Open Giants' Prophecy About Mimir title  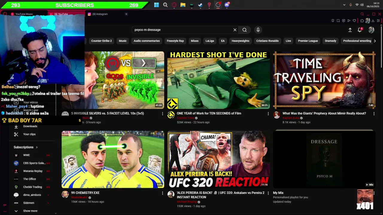(324, 113)
